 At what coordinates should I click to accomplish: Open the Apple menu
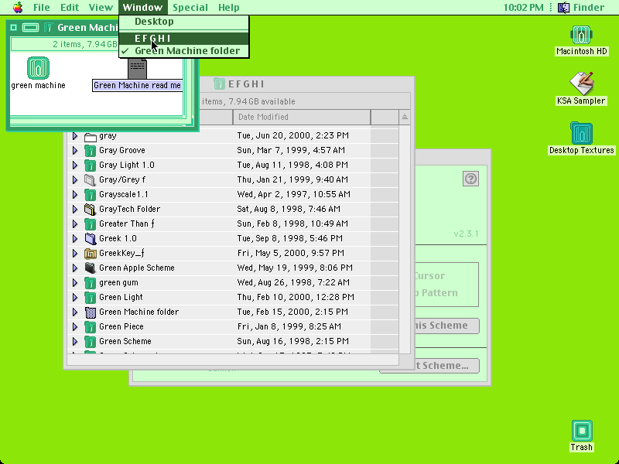point(18,7)
